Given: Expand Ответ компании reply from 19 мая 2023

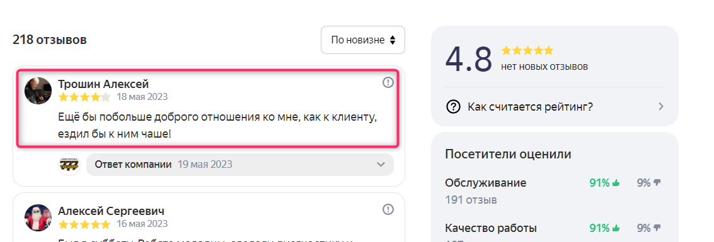Looking at the screenshot, I should 239,164.
